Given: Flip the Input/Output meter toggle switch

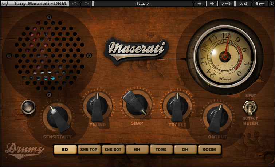Looking at the screenshot, I should [250, 107].
